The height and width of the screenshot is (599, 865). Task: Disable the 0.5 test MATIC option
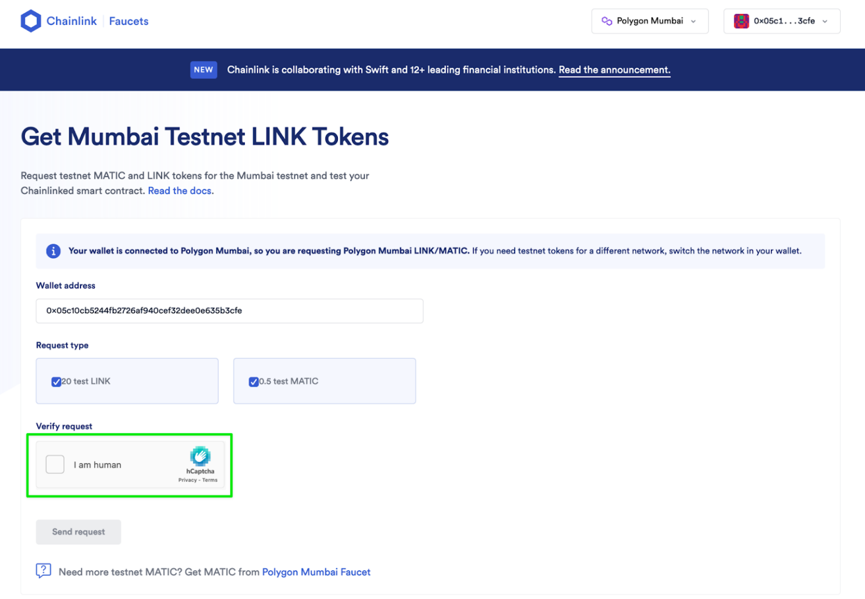254,381
